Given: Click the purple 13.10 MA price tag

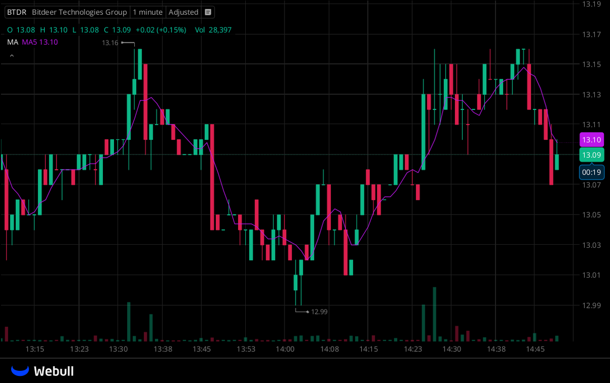Looking at the screenshot, I should pos(591,139).
